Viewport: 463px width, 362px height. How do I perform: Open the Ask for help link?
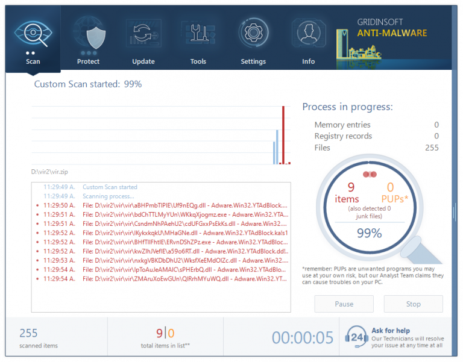click(391, 330)
